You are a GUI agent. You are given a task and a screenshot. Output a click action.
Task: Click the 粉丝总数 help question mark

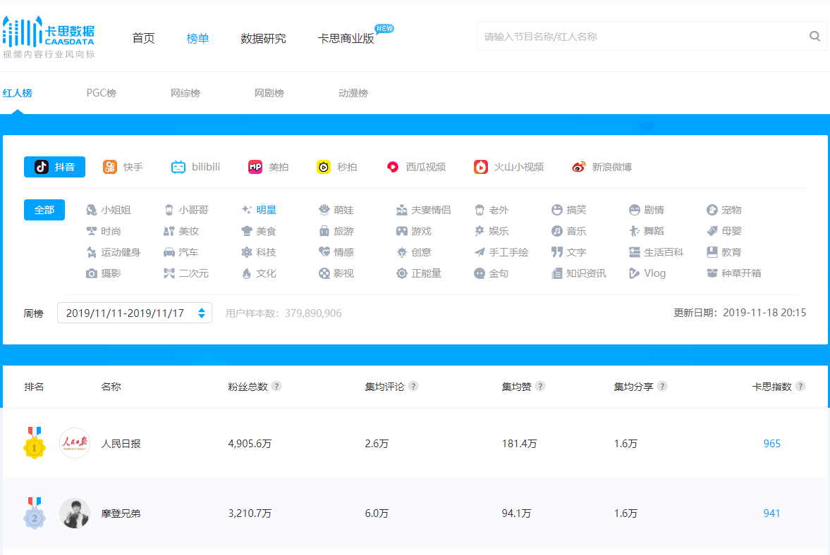[x=277, y=386]
